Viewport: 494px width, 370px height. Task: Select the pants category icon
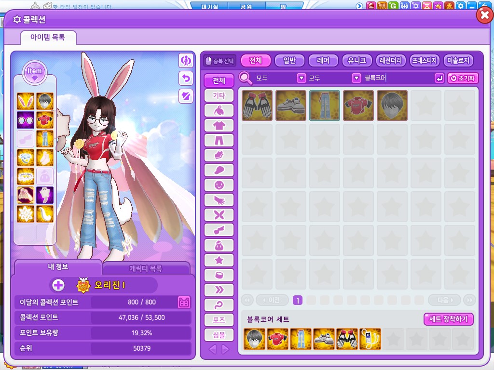click(x=219, y=140)
